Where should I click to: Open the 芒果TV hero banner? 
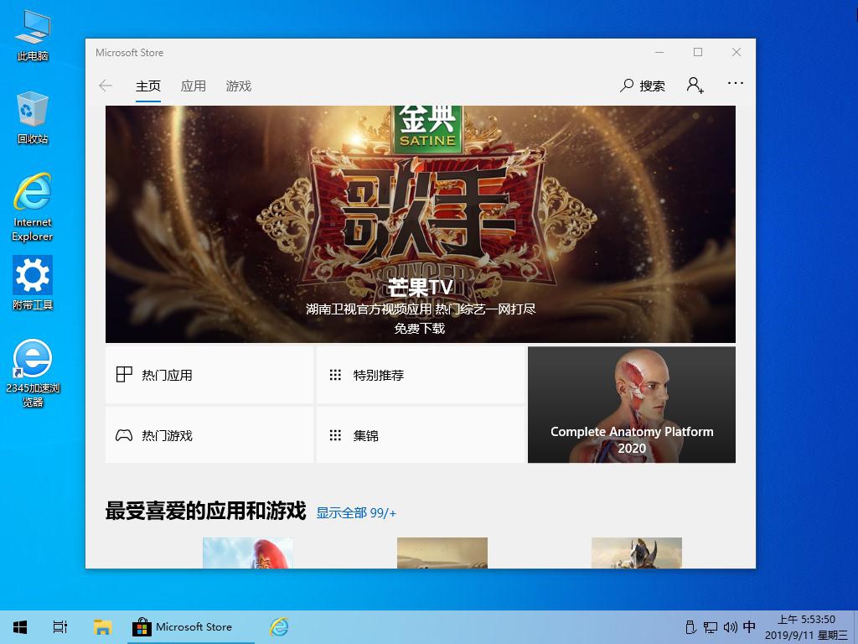421,224
